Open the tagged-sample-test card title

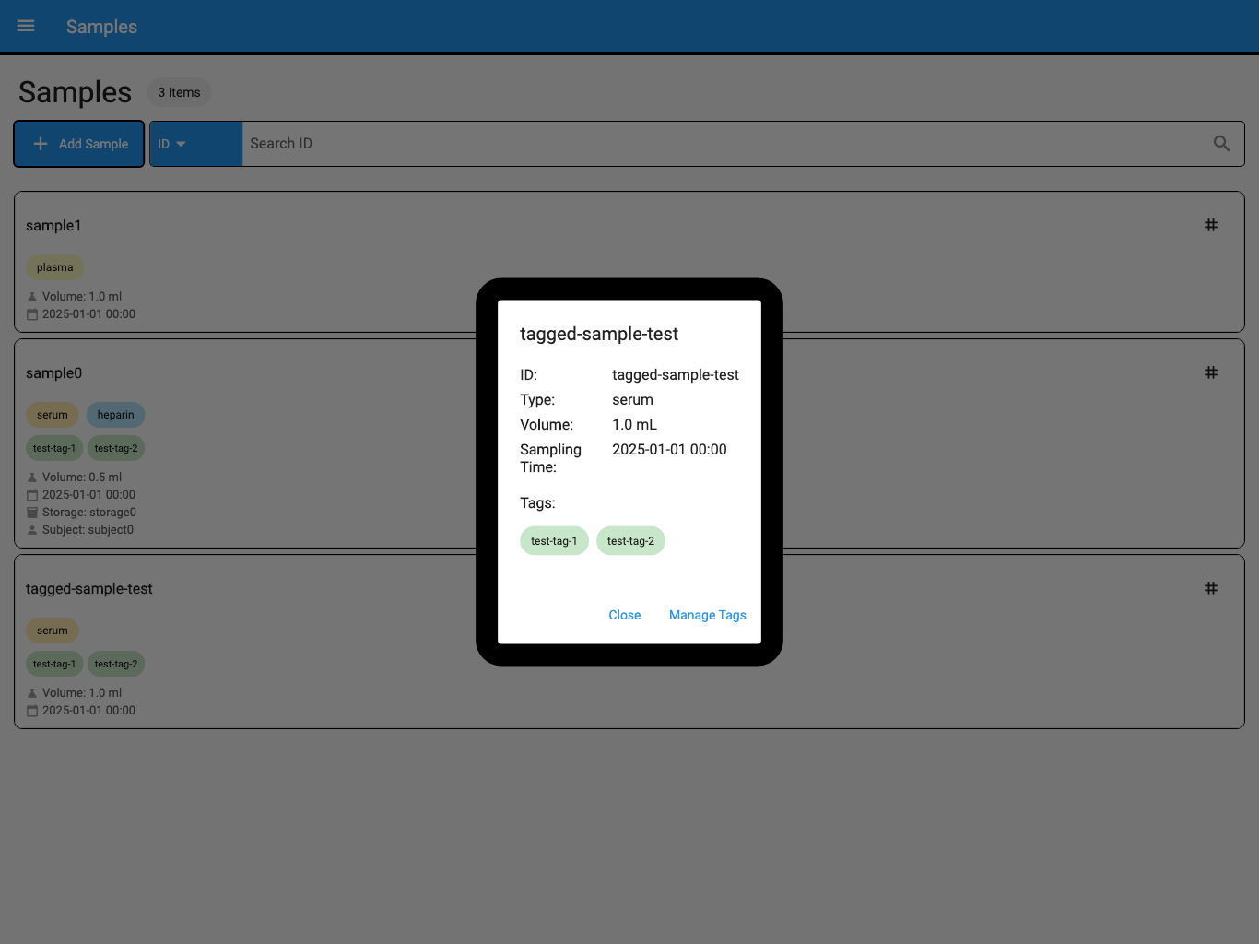click(x=89, y=589)
